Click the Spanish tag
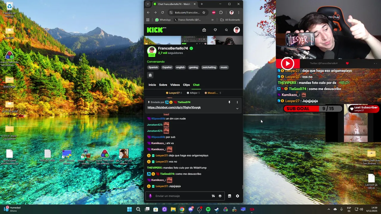 (x=153, y=67)
